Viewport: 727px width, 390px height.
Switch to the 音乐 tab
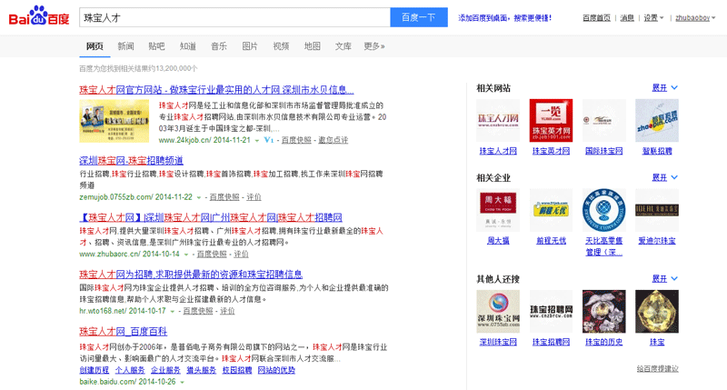(x=219, y=46)
